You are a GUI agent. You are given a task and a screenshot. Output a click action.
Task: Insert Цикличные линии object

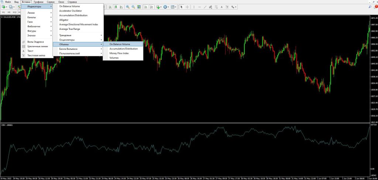(x=37, y=46)
